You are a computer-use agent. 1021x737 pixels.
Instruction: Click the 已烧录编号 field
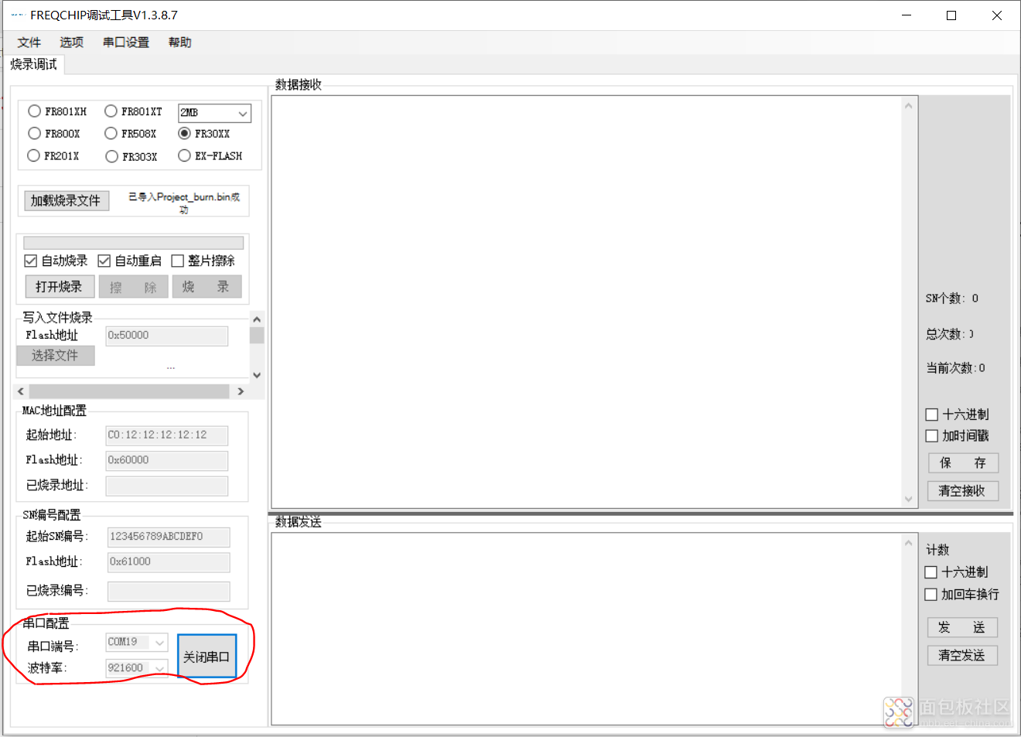tap(169, 592)
